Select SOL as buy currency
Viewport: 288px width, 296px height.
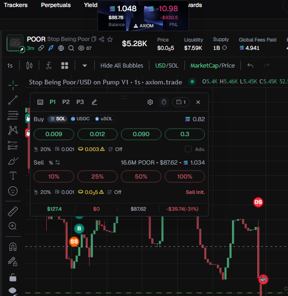pos(58,119)
